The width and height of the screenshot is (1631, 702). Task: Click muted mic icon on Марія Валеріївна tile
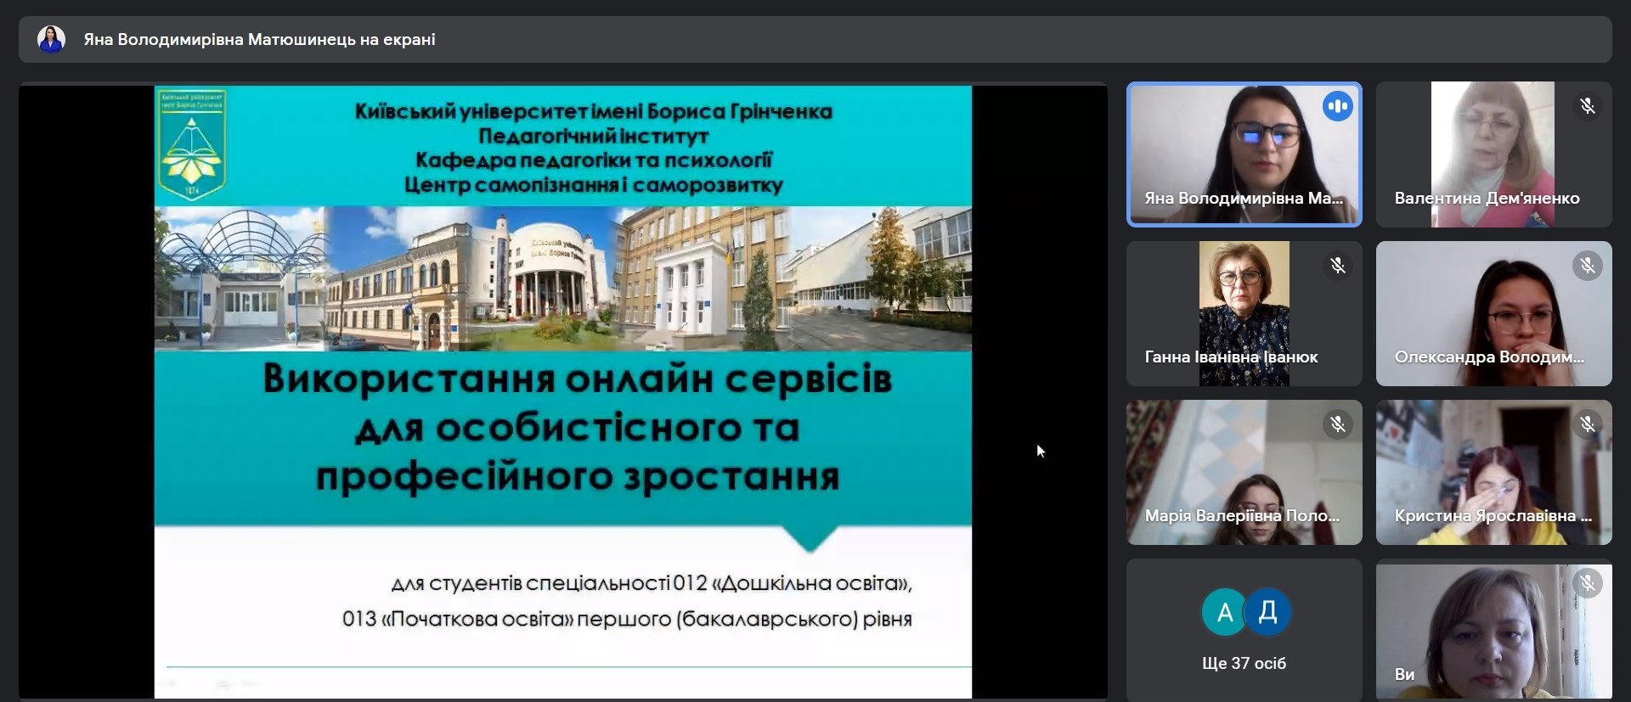[x=1337, y=424]
